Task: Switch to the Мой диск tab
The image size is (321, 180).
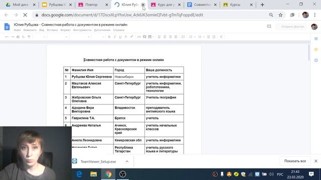Action: coord(20,4)
